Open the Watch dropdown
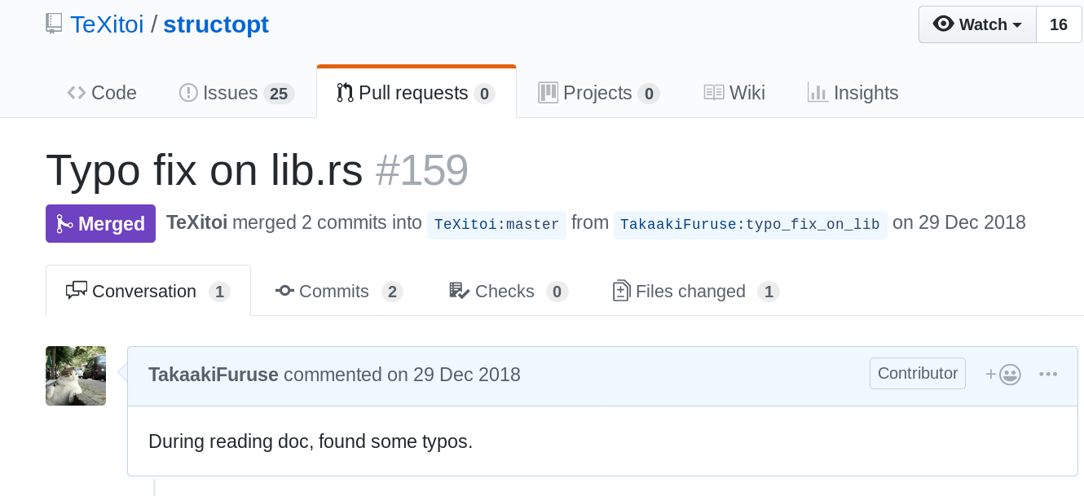 click(x=977, y=24)
